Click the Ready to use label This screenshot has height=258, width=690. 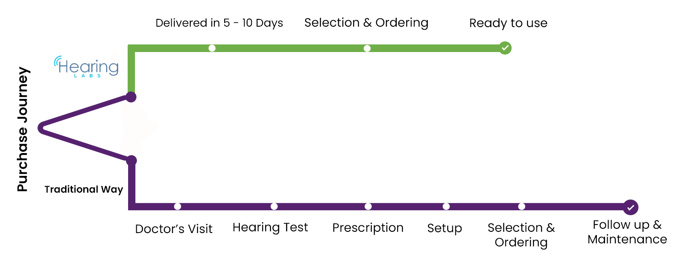508,23
